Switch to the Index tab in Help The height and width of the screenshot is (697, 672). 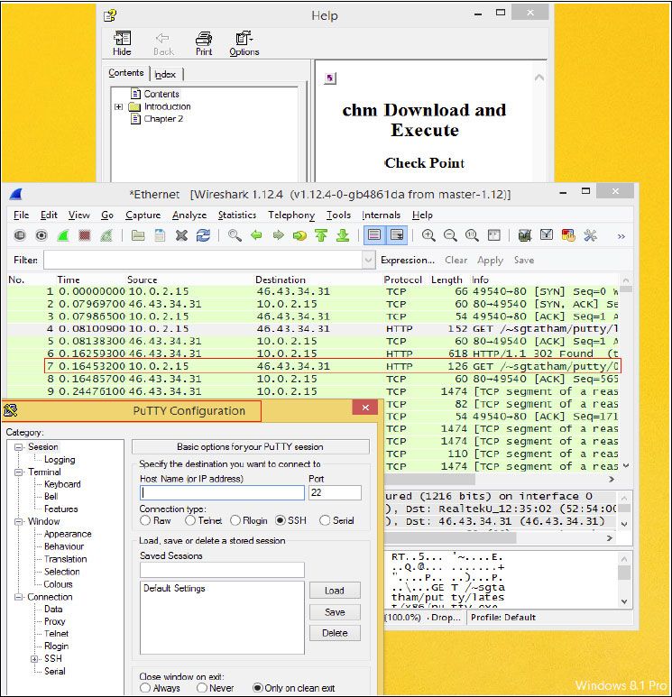pos(165,74)
